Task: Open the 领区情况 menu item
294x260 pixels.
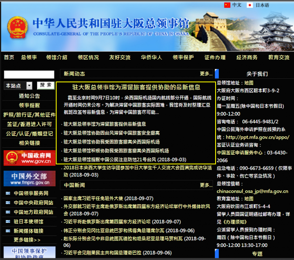Action: click(x=88, y=58)
